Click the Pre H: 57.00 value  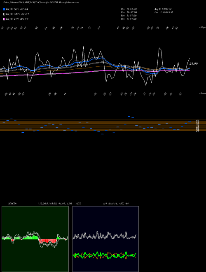tap(129, 12)
